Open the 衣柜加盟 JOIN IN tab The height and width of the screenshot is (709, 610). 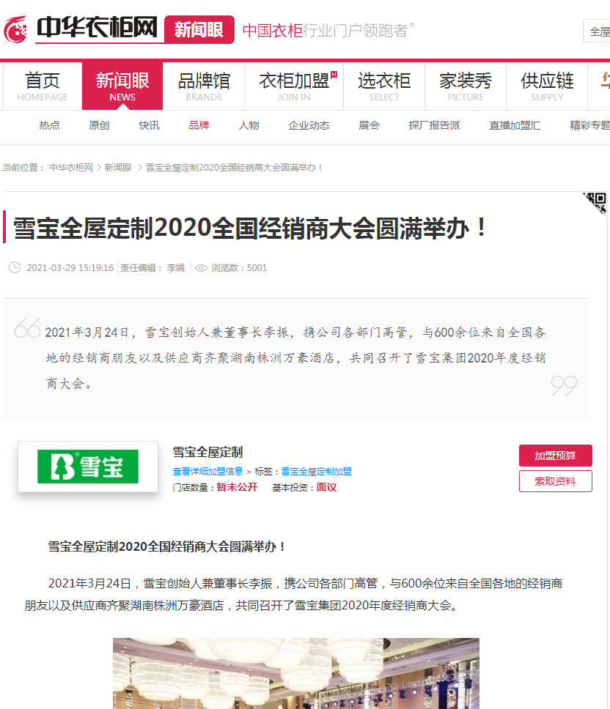click(294, 86)
